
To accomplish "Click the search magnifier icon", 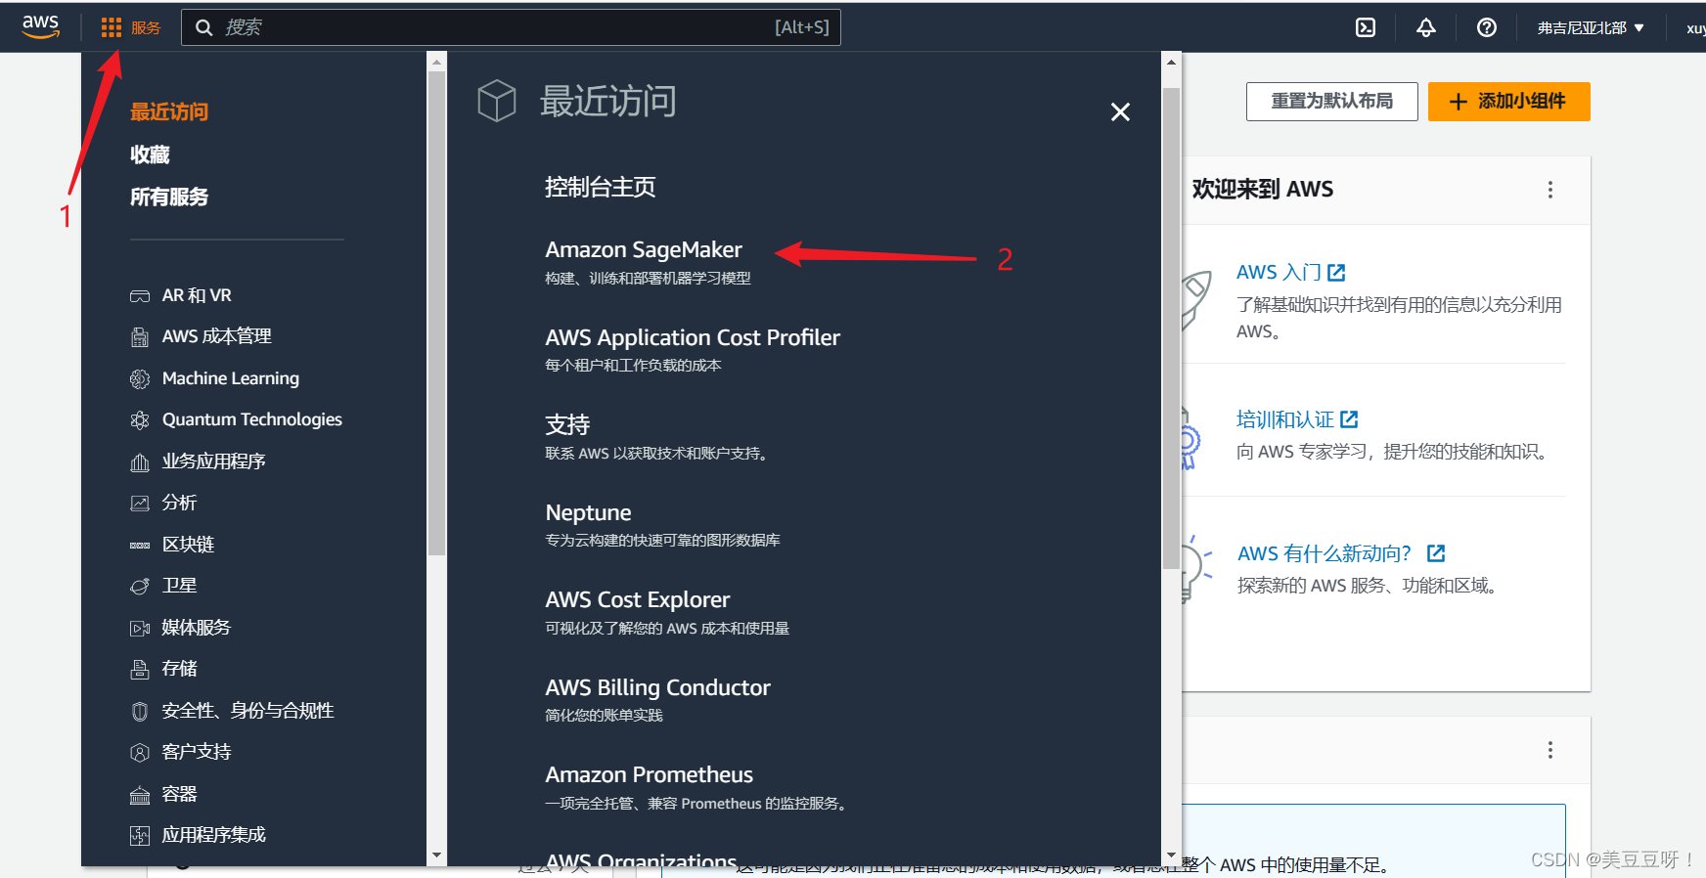I will click(x=204, y=27).
